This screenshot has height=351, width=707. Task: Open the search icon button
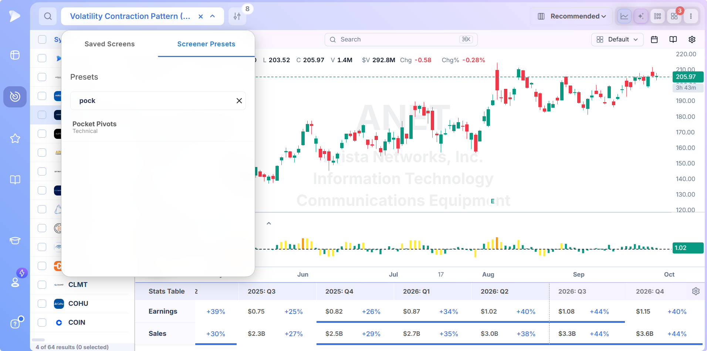coord(48,16)
